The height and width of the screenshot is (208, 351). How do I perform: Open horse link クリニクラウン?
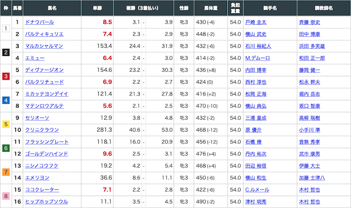tap(42, 130)
